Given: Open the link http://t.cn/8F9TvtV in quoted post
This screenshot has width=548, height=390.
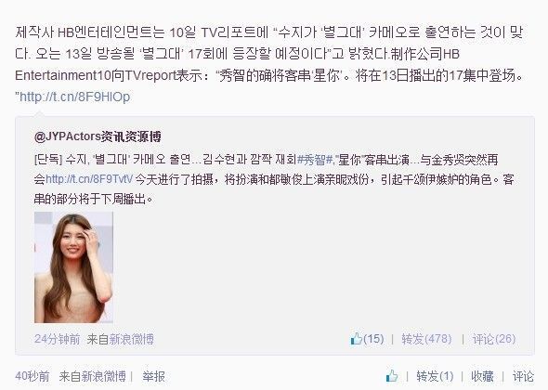Looking at the screenshot, I should [x=89, y=179].
